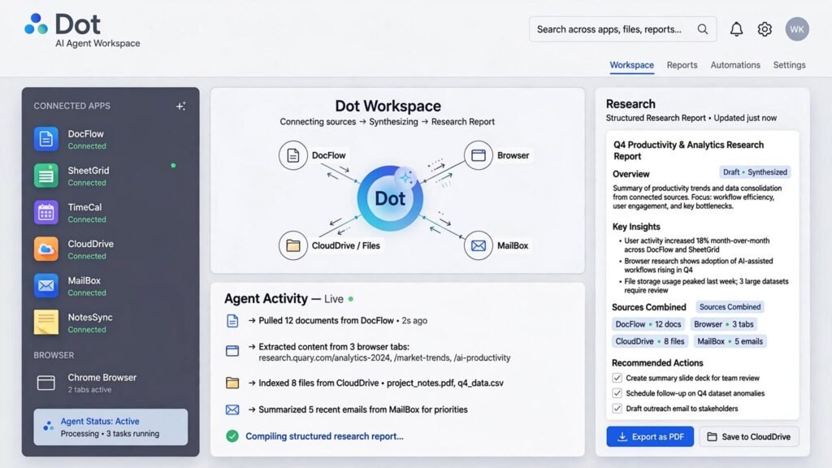Click the MailBox • 5 emails chip
Viewport: 832px width, 468px height.
pyautogui.click(x=730, y=341)
